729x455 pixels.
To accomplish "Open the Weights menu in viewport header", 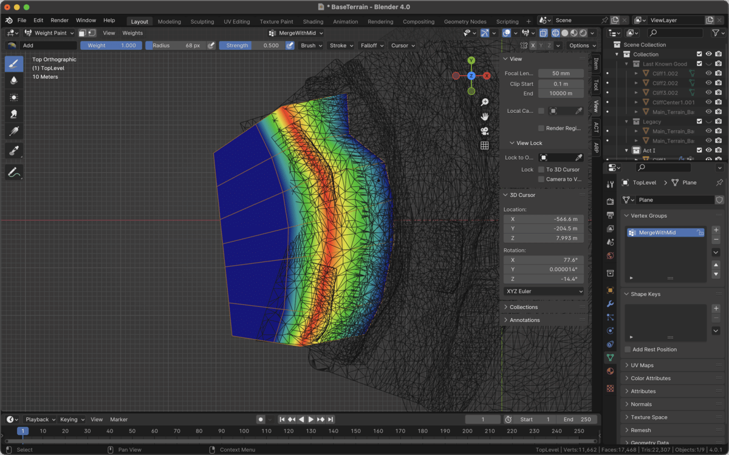I will point(132,33).
